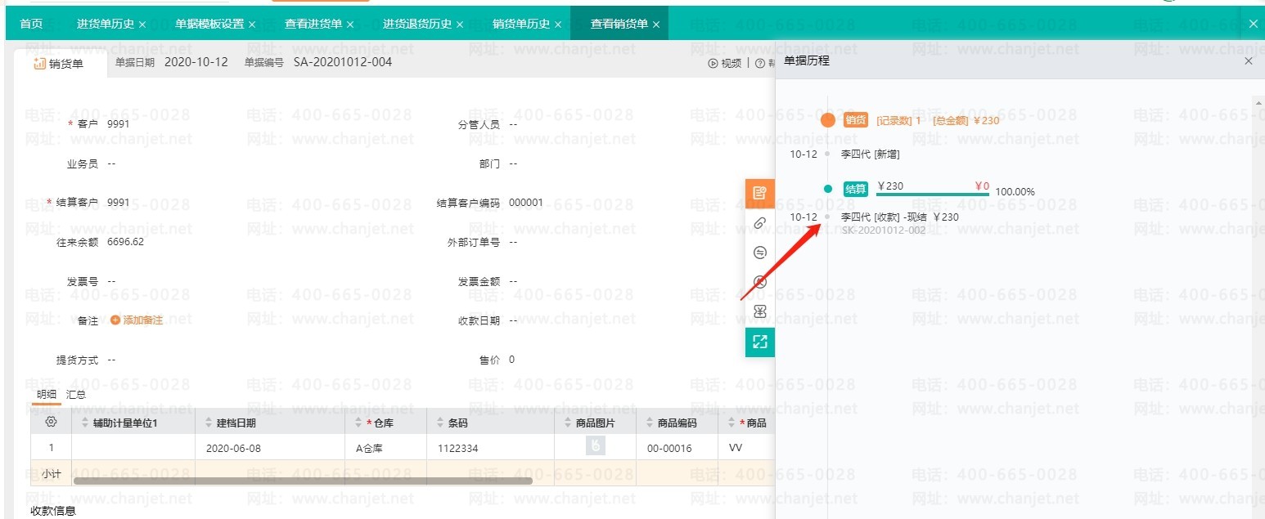Click the product image thumbnail in row 1

tap(595, 446)
